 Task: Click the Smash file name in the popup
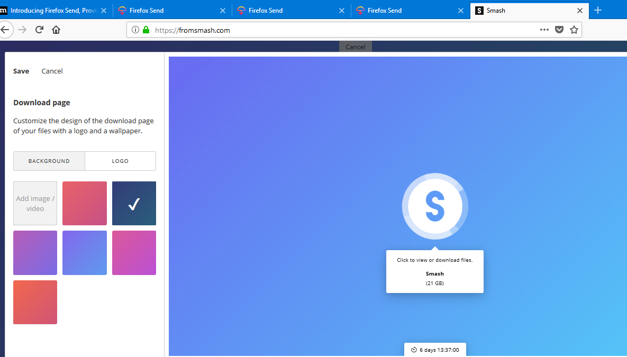coord(434,274)
